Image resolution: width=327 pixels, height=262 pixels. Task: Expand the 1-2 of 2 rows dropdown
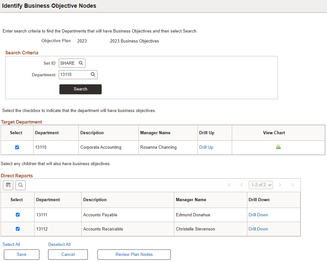point(261,185)
